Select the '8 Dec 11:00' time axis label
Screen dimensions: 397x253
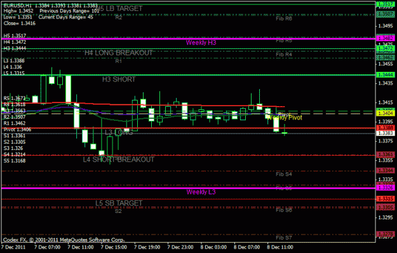pyautogui.click(x=280, y=247)
